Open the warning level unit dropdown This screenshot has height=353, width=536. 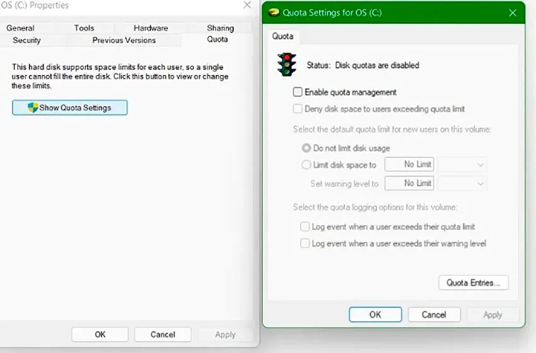[462, 183]
